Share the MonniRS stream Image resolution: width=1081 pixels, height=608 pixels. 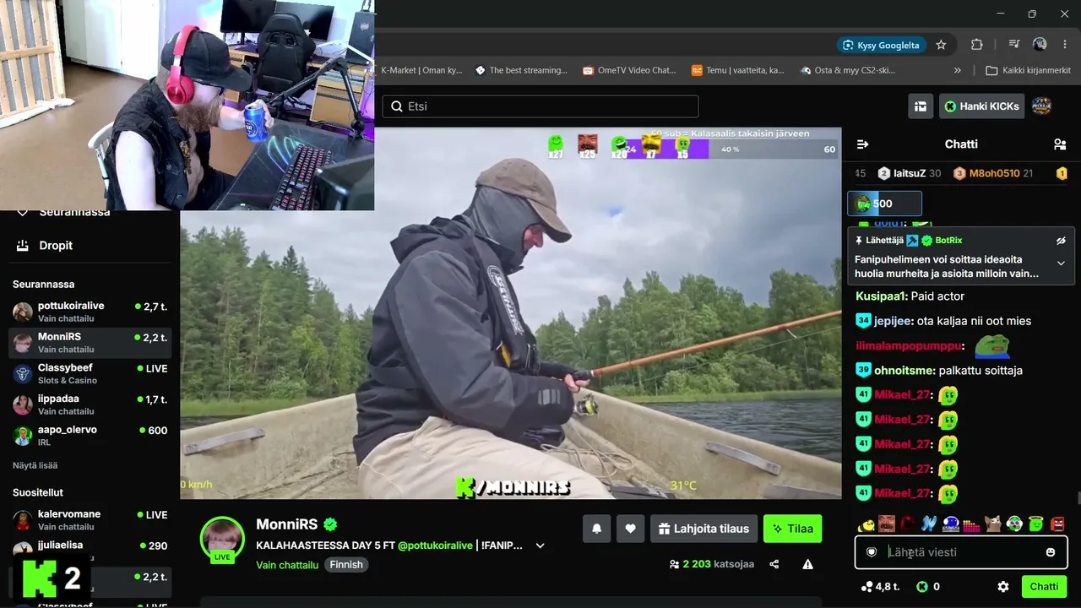pos(774,564)
